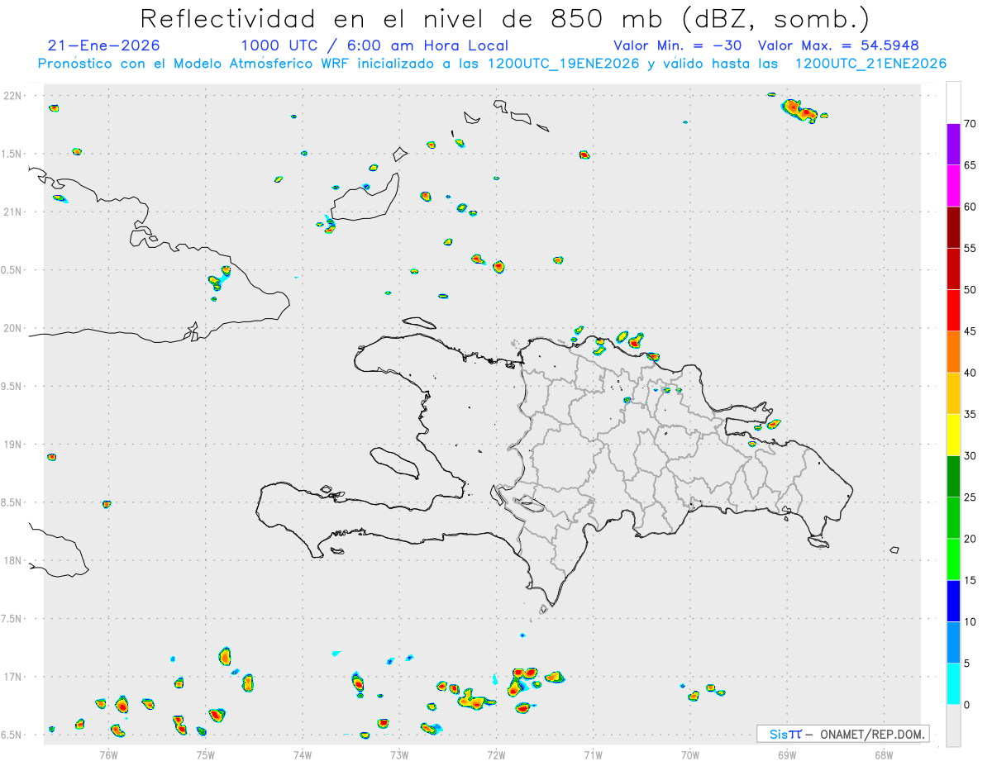Click the longitude axis label '75W'
Viewport: 992px width, 766px height.
coord(206,754)
